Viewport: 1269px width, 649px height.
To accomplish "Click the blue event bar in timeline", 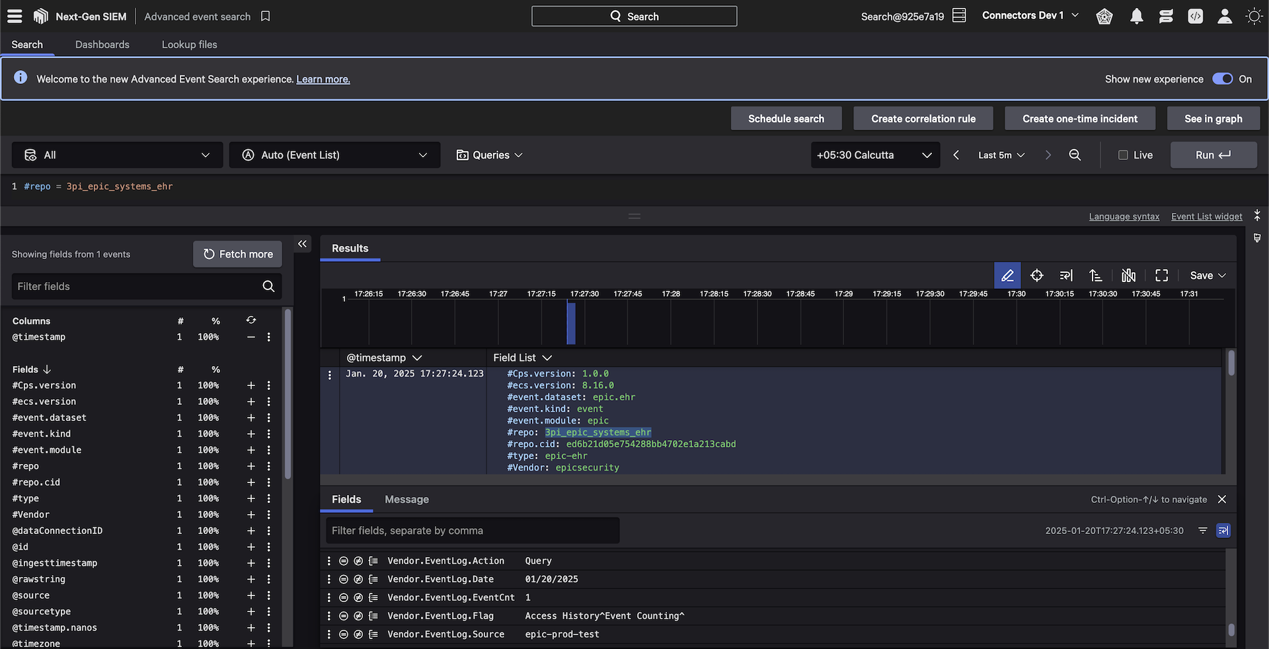I will tap(571, 323).
